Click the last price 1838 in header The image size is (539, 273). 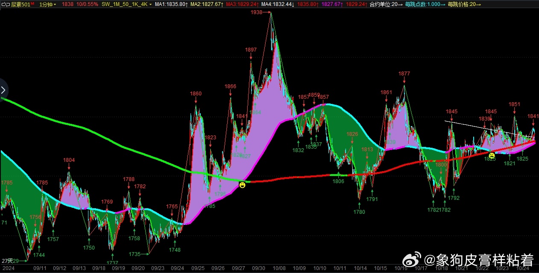point(67,4)
